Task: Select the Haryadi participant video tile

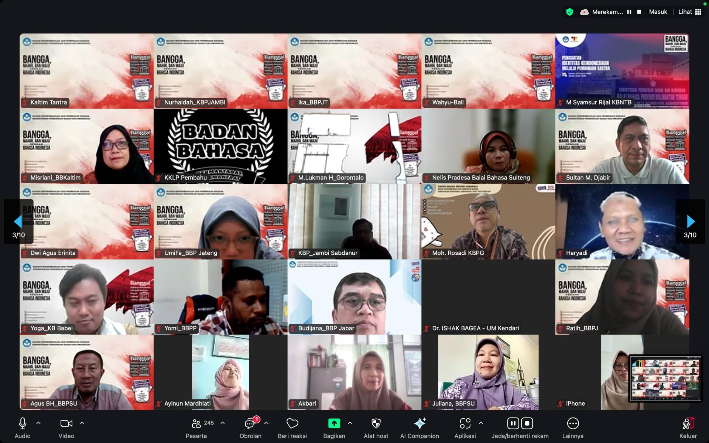Action: 622,221
